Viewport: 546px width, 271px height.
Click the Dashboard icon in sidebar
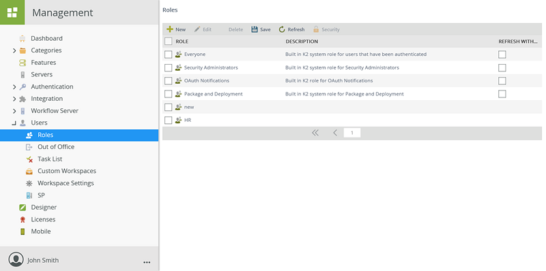pyautogui.click(x=23, y=38)
